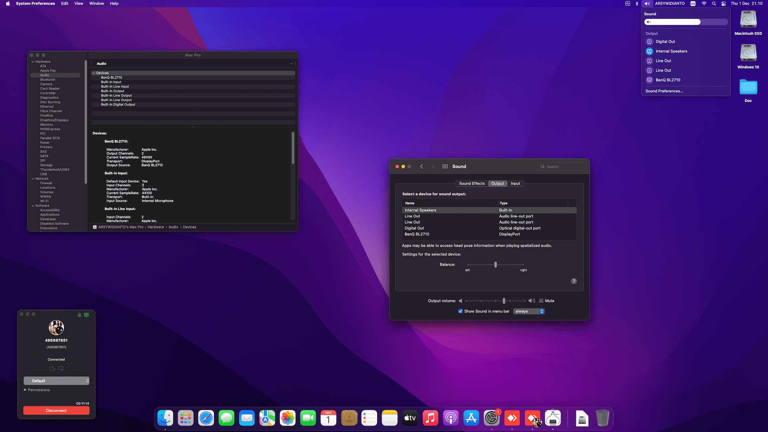
Task: Open Trash in the Dock
Action: pyautogui.click(x=602, y=418)
